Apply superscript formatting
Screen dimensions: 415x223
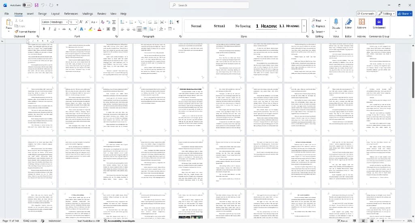tap(75, 29)
